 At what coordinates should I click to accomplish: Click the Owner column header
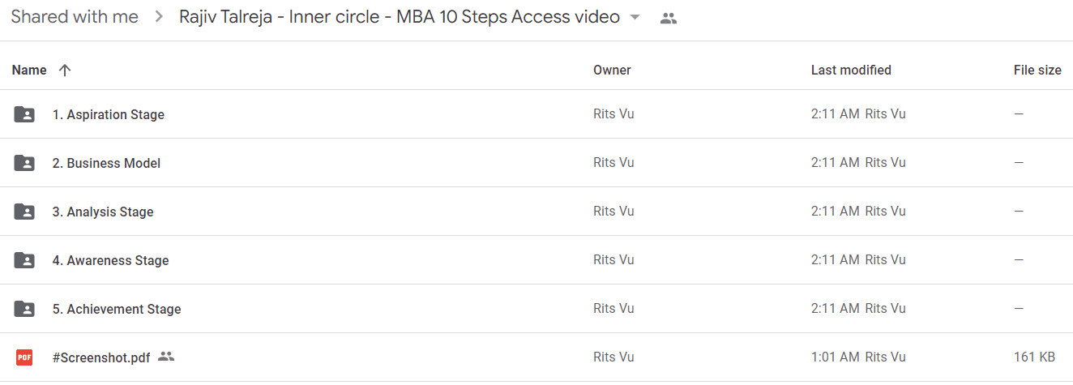(612, 70)
